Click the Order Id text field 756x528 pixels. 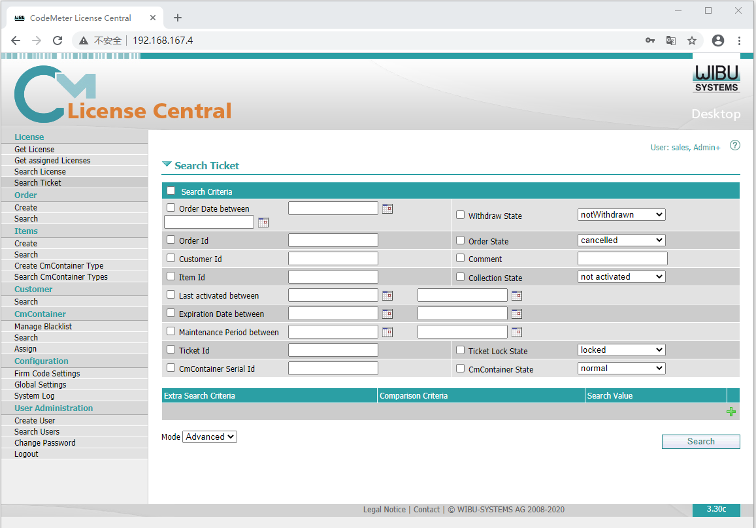333,240
